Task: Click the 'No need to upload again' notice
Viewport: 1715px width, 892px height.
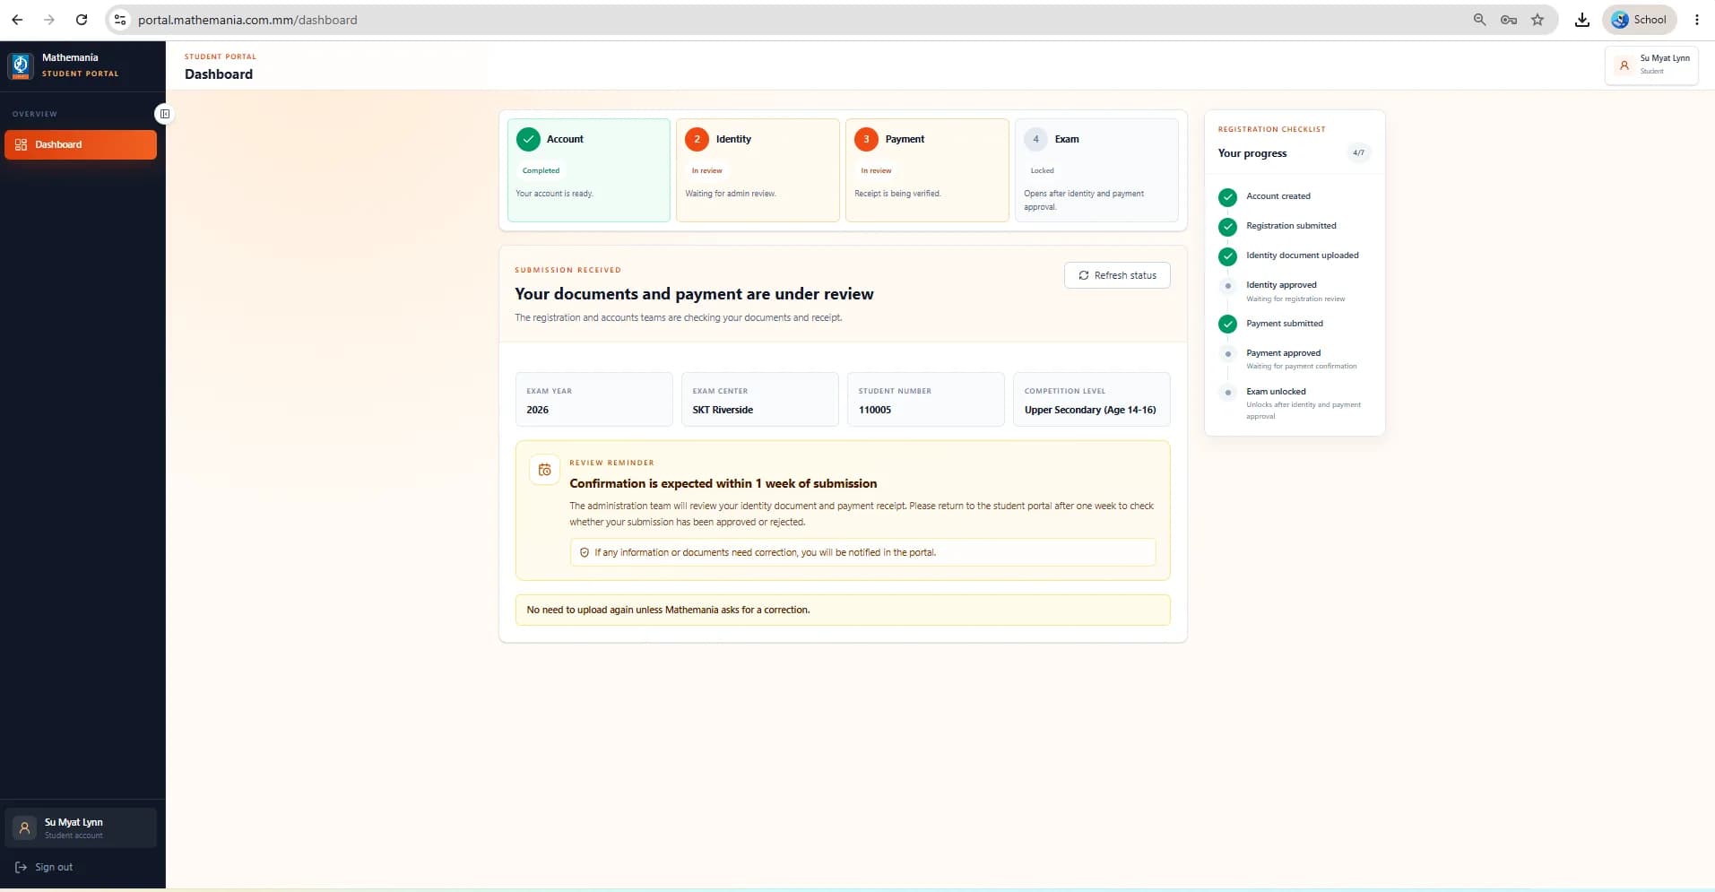Action: 843,610
